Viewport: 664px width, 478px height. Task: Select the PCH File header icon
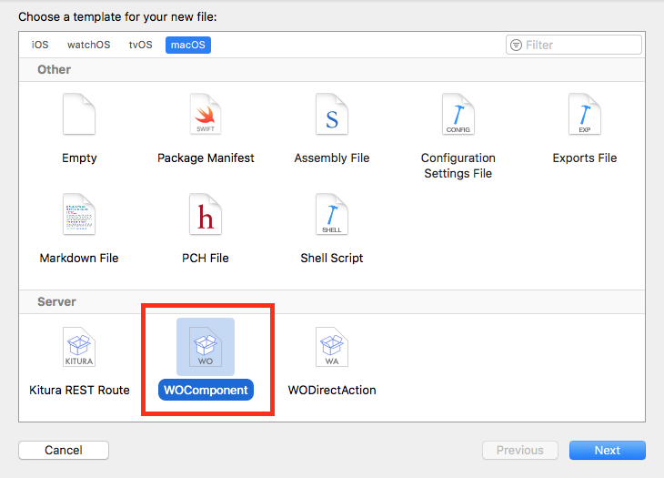206,214
